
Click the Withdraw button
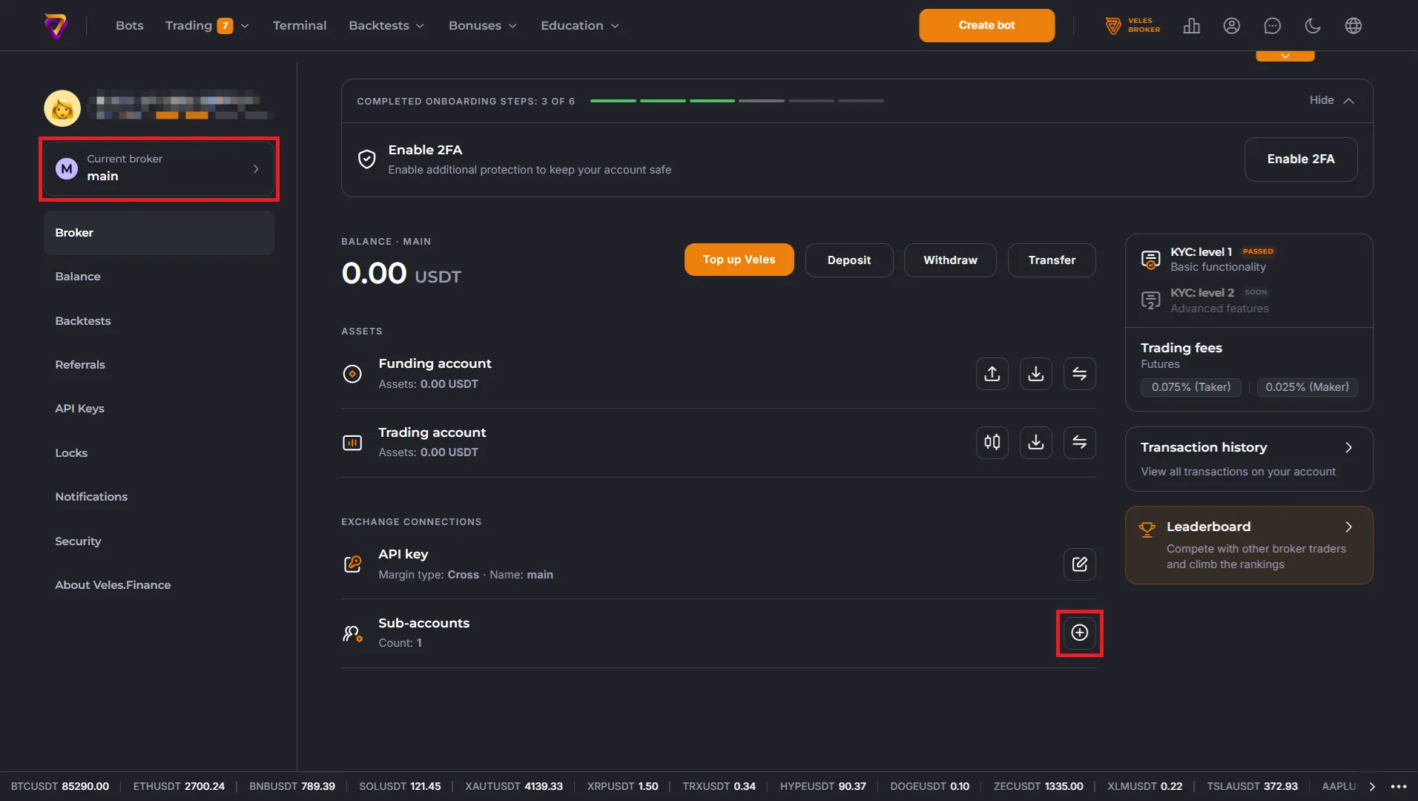pos(950,260)
